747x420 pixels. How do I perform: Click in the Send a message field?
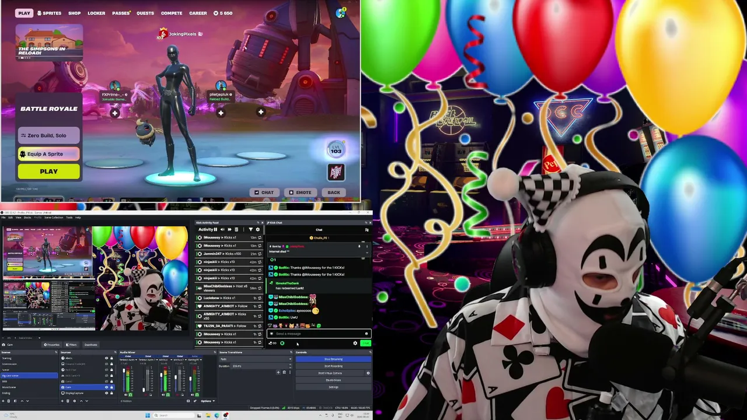pyautogui.click(x=318, y=334)
